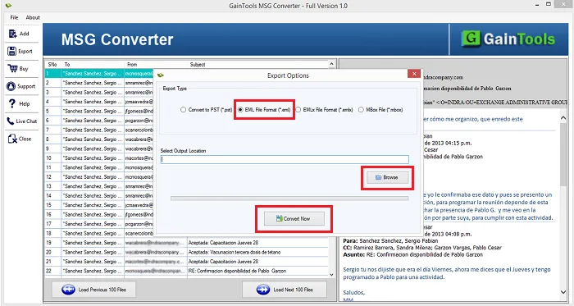Open Support from the sidebar
Screen dimensions: 574x306
21,86
